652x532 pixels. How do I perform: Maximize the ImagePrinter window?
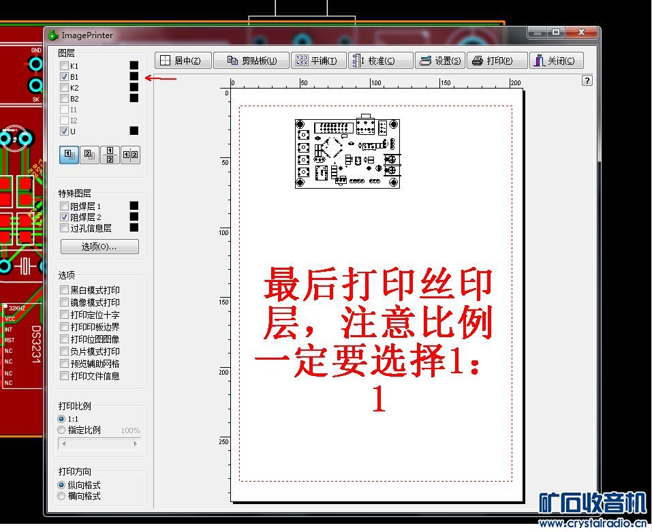tap(557, 32)
